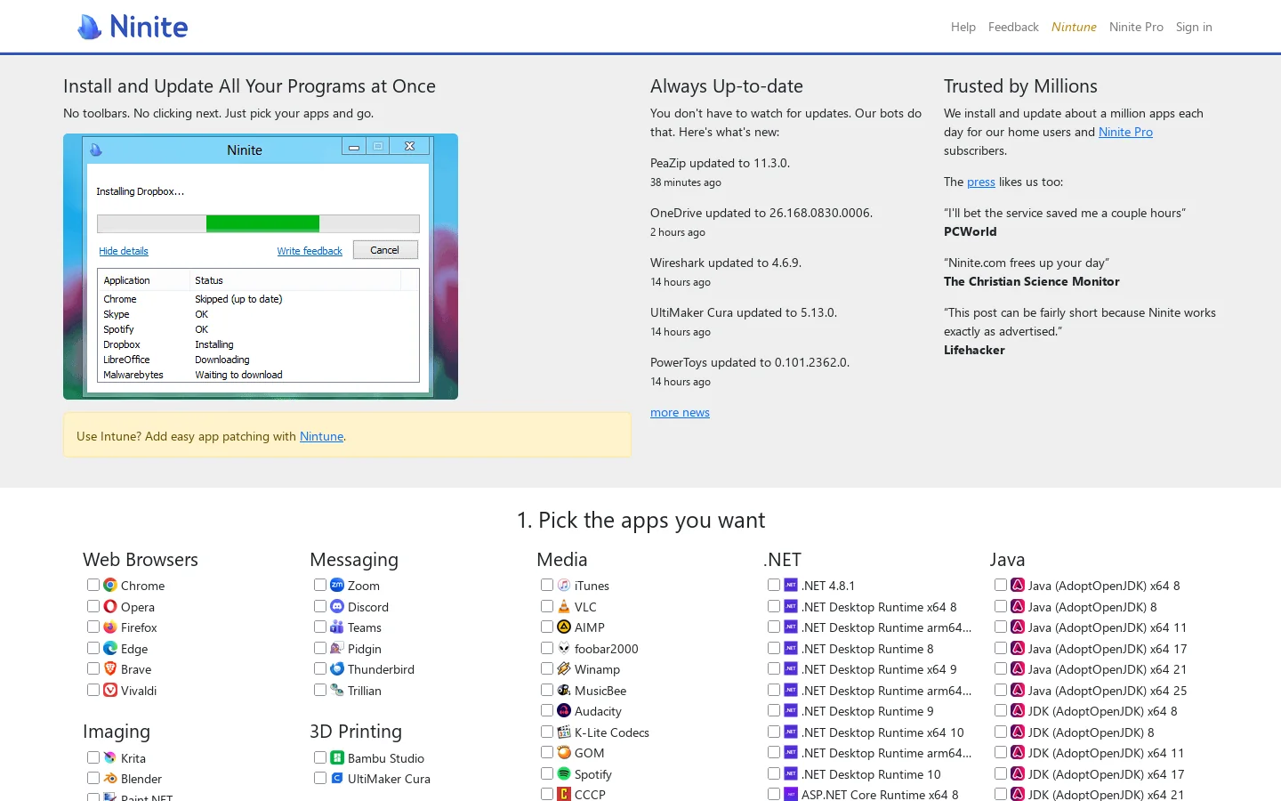Tick the Winamp checkbox
The height and width of the screenshot is (801, 1281).
(547, 668)
